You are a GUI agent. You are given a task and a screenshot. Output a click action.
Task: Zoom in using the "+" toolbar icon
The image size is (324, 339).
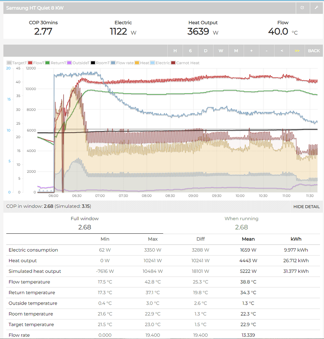tap(251, 50)
